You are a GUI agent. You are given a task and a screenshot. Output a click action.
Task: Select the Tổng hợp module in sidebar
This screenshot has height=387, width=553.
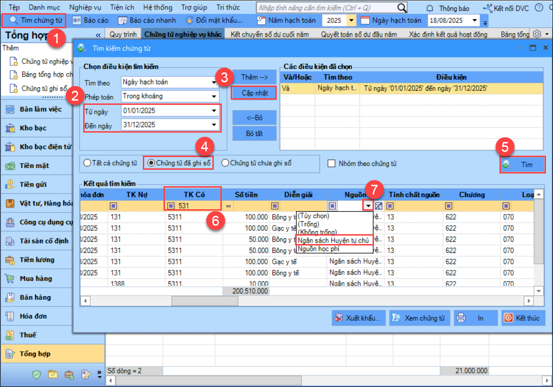(x=53, y=354)
